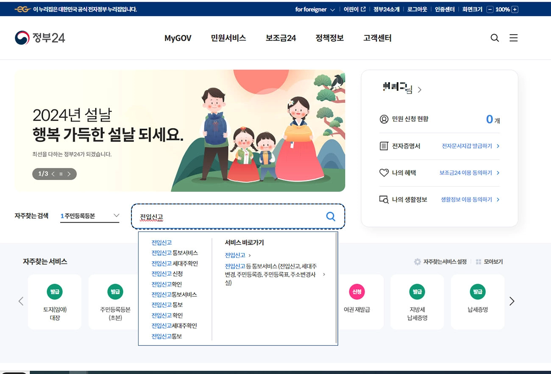
Task: Select suggestion 전입신고 통보서비스 with space
Action: tap(175, 253)
